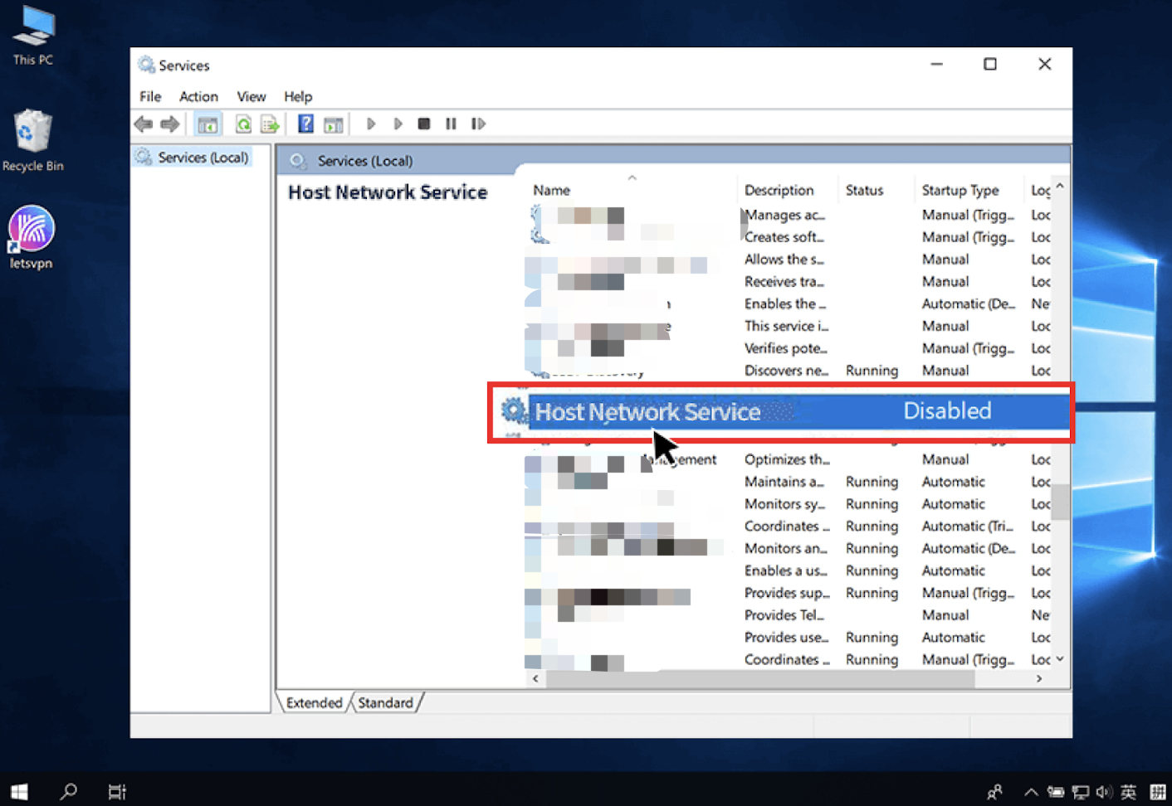Click the Forward arrow toolbar icon

coord(170,124)
